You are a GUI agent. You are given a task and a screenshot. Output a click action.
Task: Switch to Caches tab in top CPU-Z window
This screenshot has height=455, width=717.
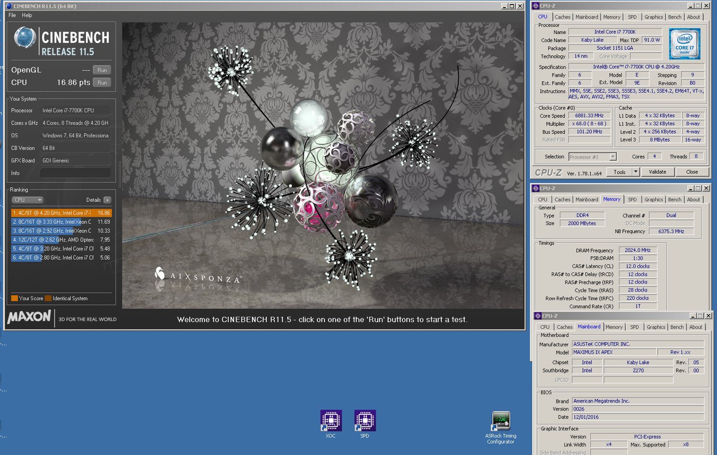562,17
